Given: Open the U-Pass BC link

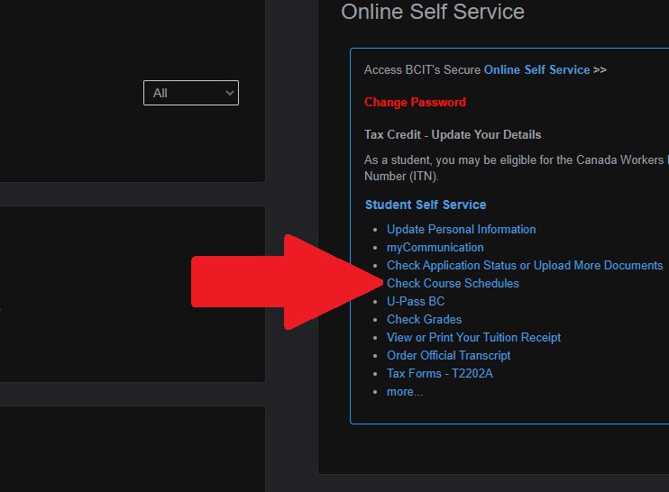Looking at the screenshot, I should pos(416,302).
